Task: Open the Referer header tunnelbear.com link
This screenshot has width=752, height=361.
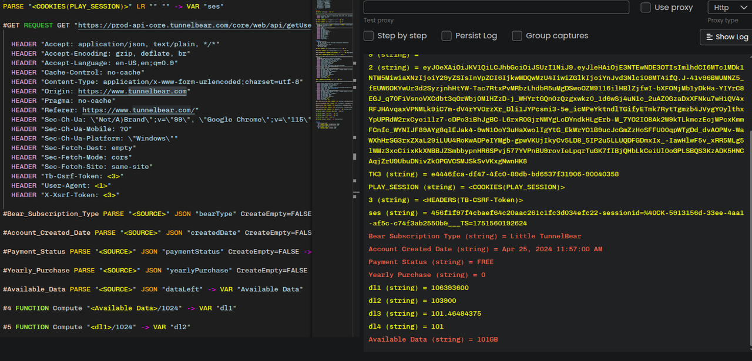Action: pyautogui.click(x=139, y=110)
